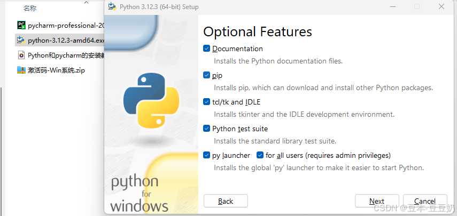Click the sort arrow above 名称 column
Screen dimensions: 457x216
[86, 2]
